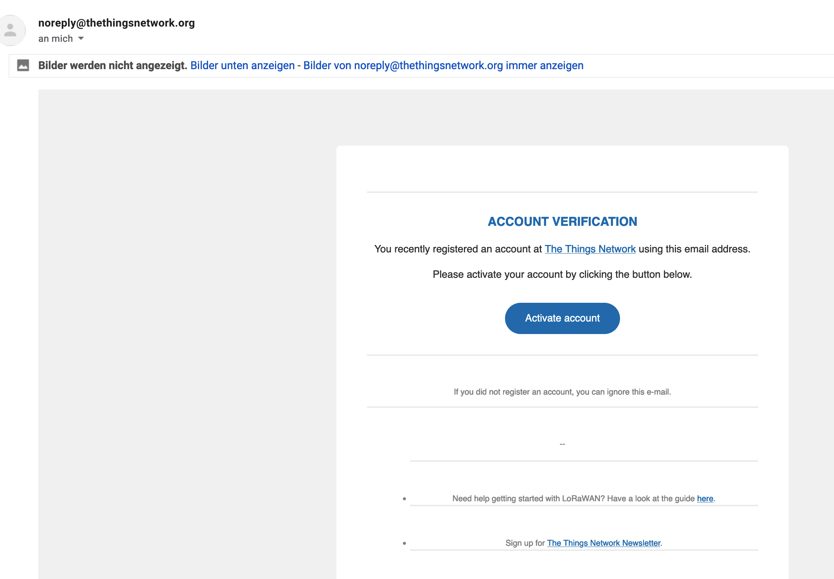834x579 pixels.
Task: Click 'Please activate your account' sentence
Action: (562, 274)
